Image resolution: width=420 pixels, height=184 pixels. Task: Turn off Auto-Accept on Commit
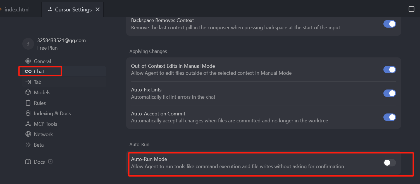pyautogui.click(x=390, y=117)
